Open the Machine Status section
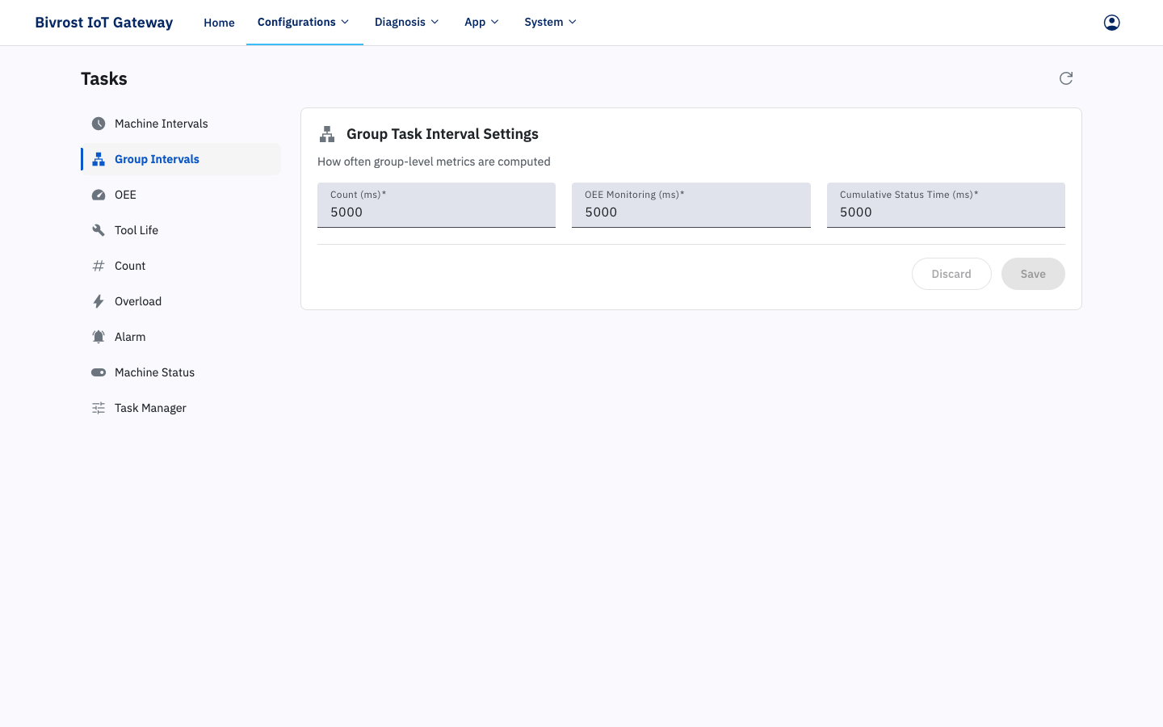1163x727 pixels. coord(181,372)
